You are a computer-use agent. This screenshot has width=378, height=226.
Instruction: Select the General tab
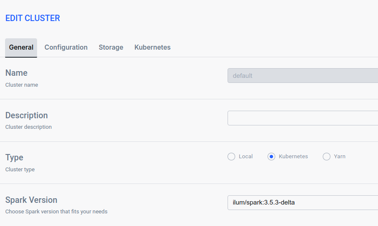pos(21,48)
